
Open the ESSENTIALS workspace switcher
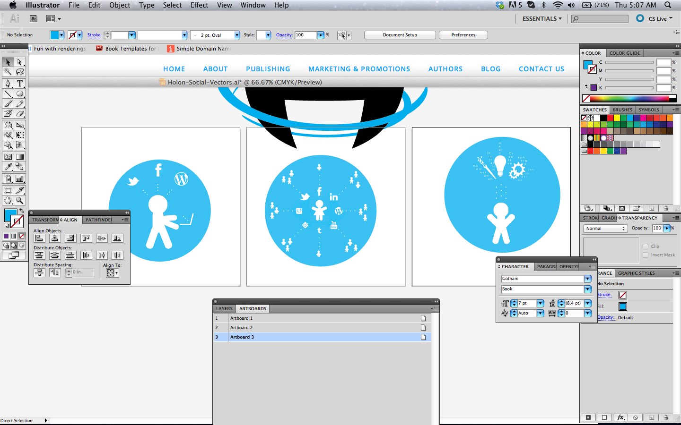[x=542, y=19]
